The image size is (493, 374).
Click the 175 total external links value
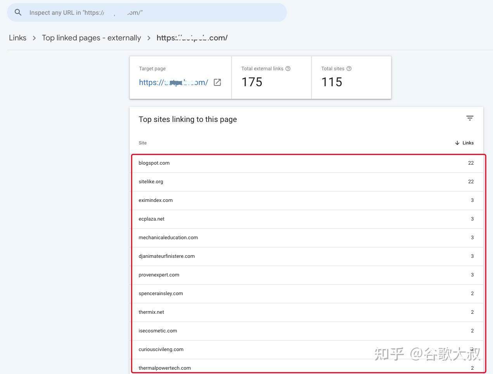252,82
